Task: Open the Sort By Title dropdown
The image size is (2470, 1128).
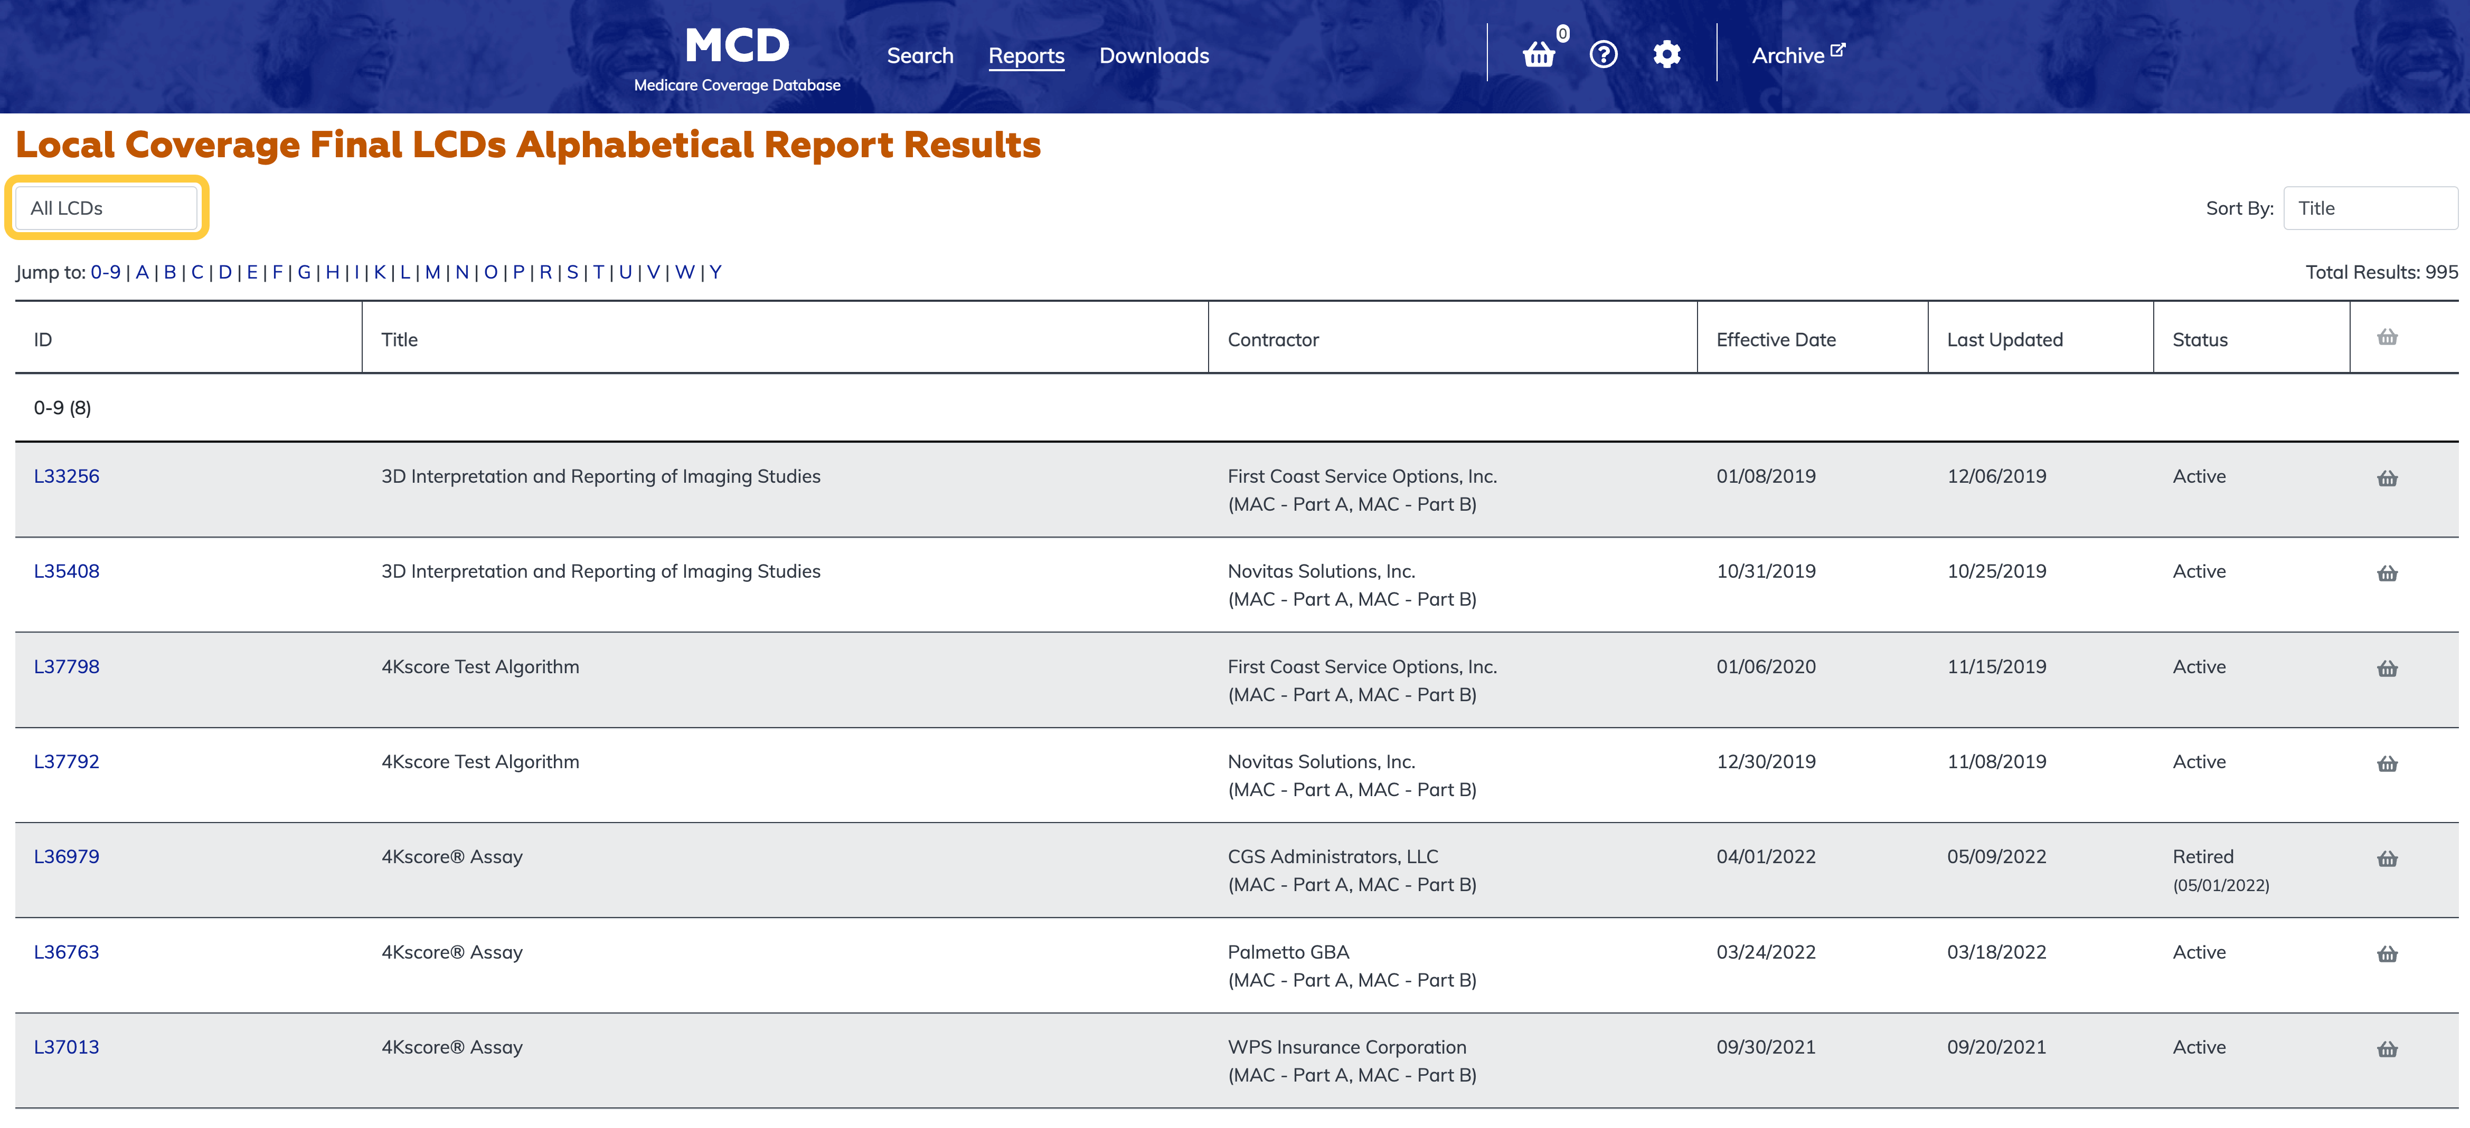Action: pyautogui.click(x=2369, y=208)
